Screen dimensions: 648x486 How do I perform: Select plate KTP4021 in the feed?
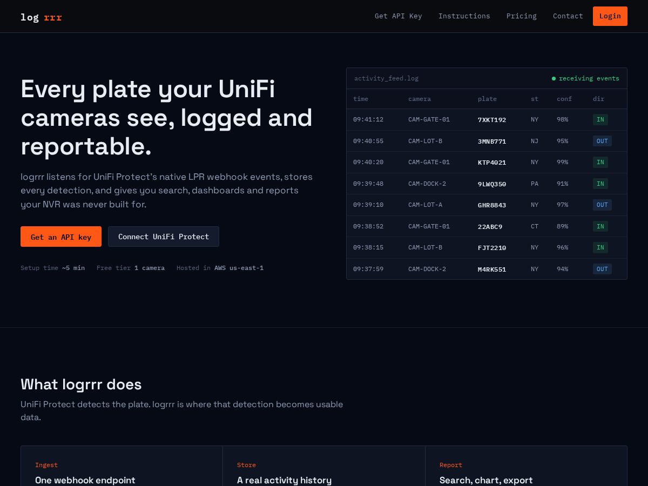492,162
